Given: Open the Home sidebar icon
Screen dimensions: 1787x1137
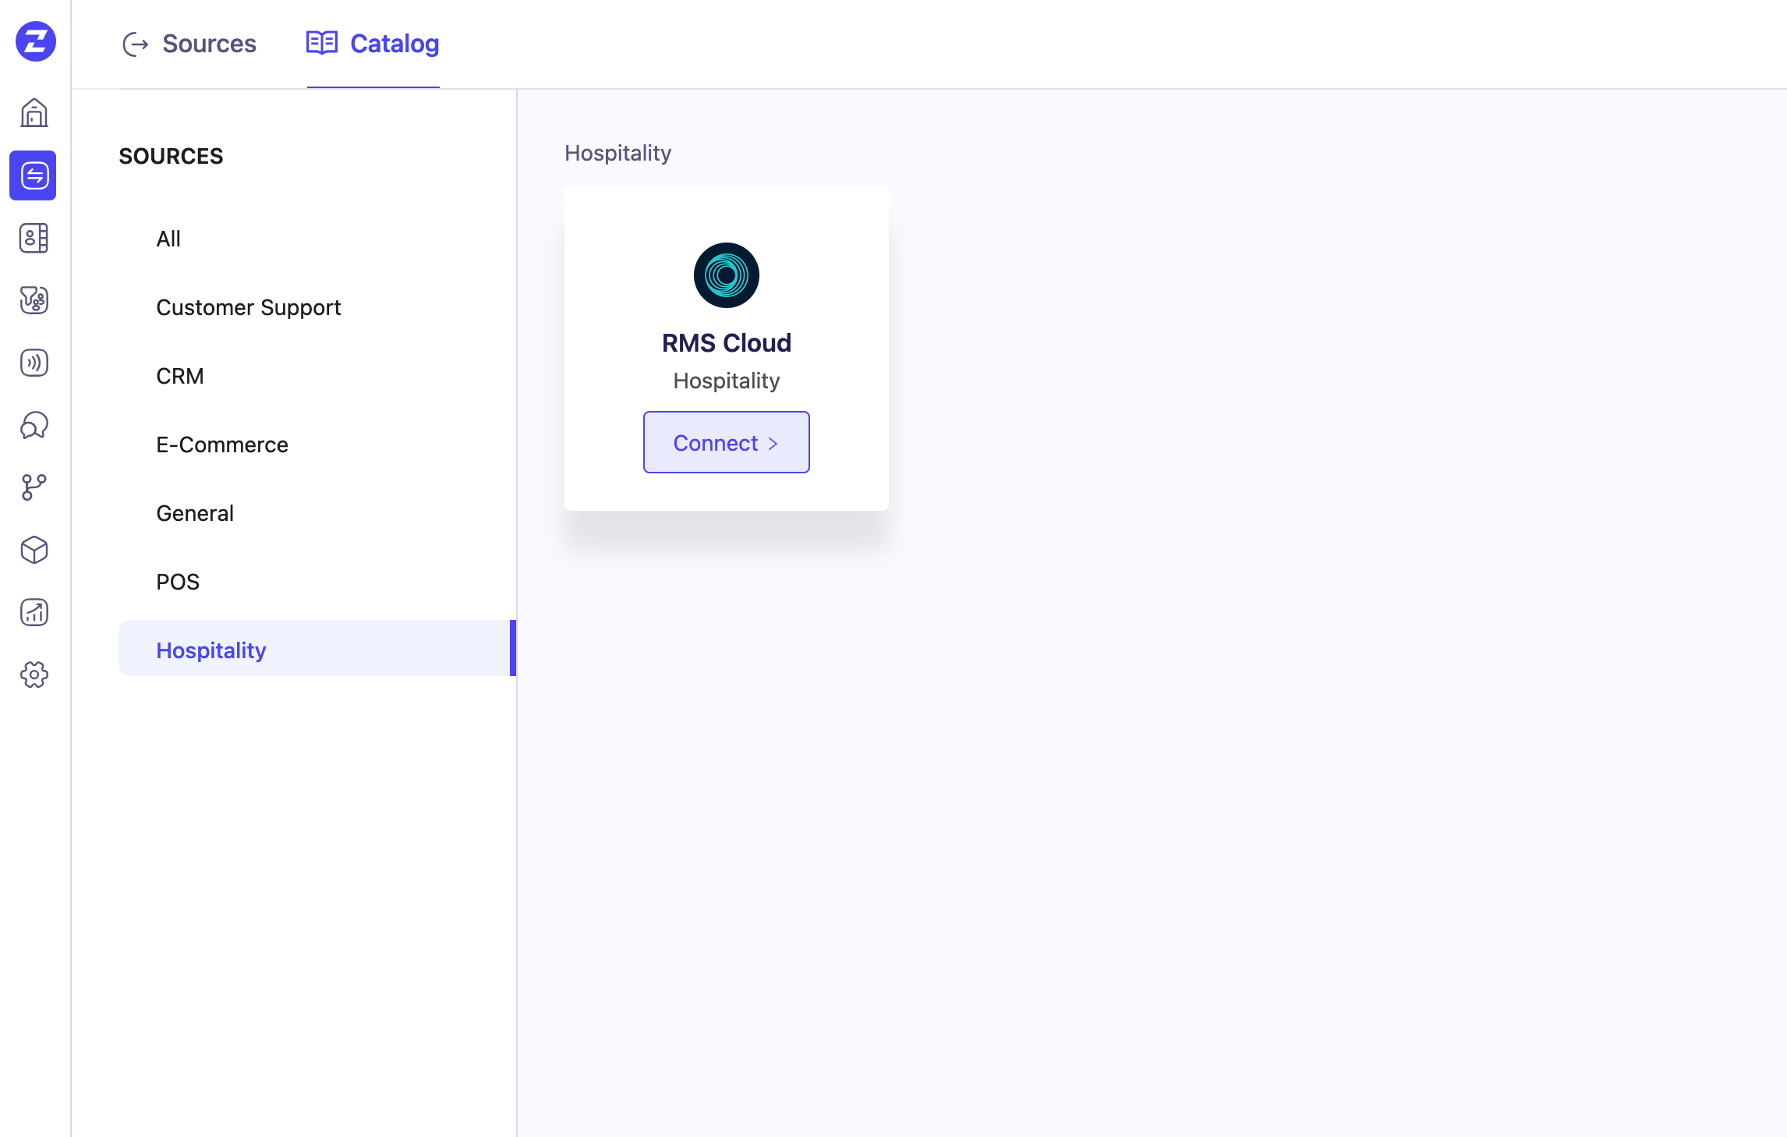Looking at the screenshot, I should click(x=34, y=113).
